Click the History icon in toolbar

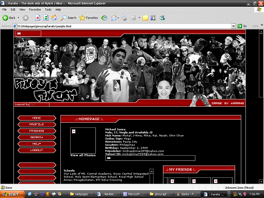(x=104, y=18)
